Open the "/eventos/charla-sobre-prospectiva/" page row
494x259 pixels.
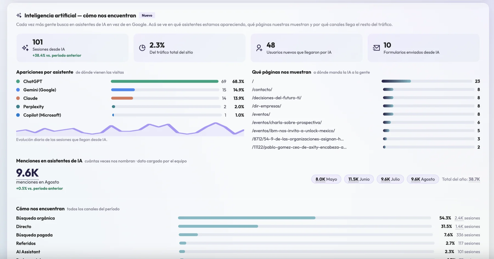point(366,123)
